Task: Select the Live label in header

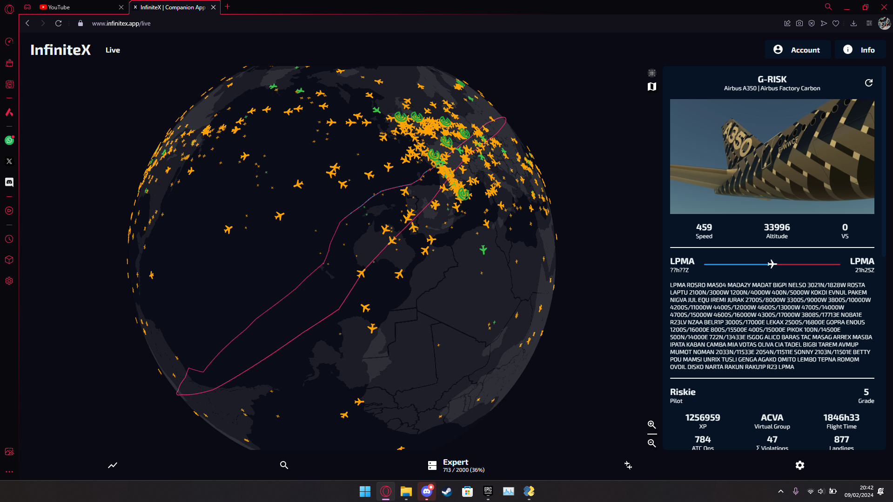Action: (x=113, y=50)
